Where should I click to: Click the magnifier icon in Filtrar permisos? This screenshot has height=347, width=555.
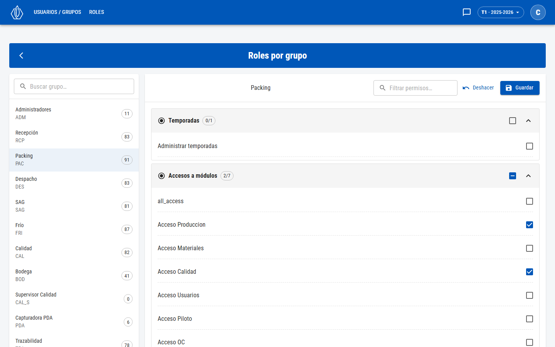383,88
